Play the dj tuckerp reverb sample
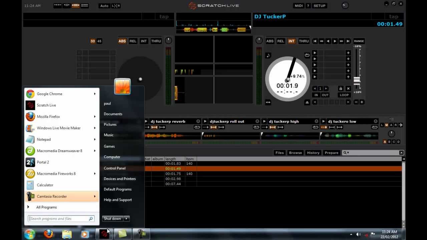This screenshot has height=240, width=427. 146,121
